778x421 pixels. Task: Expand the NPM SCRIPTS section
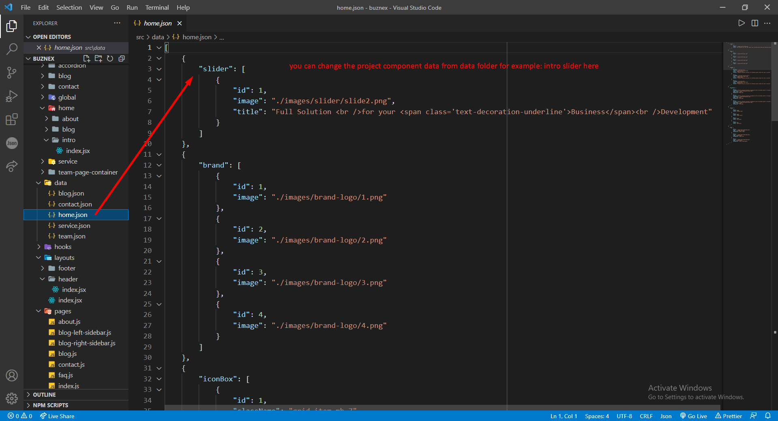point(76,405)
